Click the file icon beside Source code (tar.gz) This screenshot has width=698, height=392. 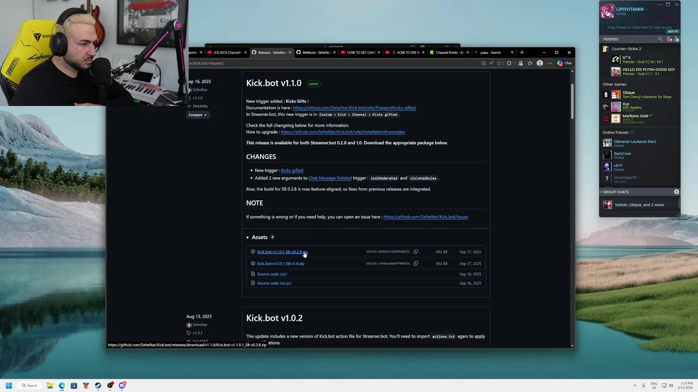253,283
